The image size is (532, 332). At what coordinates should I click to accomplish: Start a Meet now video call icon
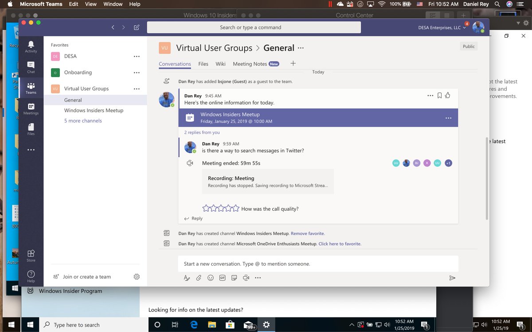(246, 278)
